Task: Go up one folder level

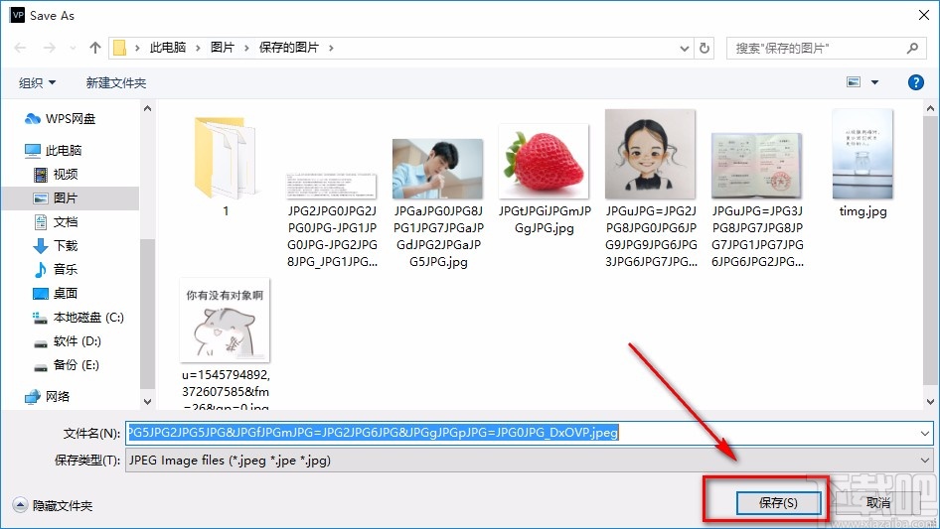Action: coord(94,48)
